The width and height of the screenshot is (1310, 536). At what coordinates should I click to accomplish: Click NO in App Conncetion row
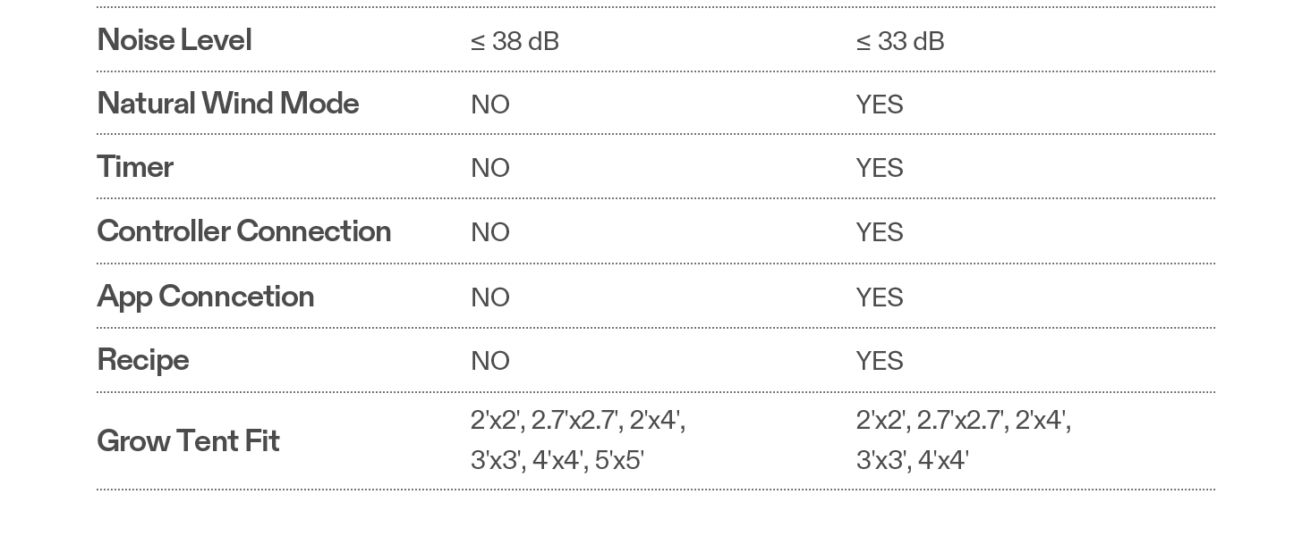pyautogui.click(x=490, y=298)
